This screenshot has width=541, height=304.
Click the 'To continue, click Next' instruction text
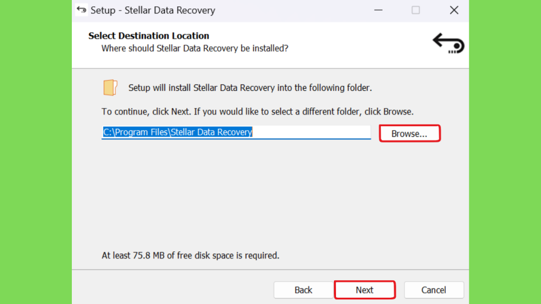(x=257, y=112)
